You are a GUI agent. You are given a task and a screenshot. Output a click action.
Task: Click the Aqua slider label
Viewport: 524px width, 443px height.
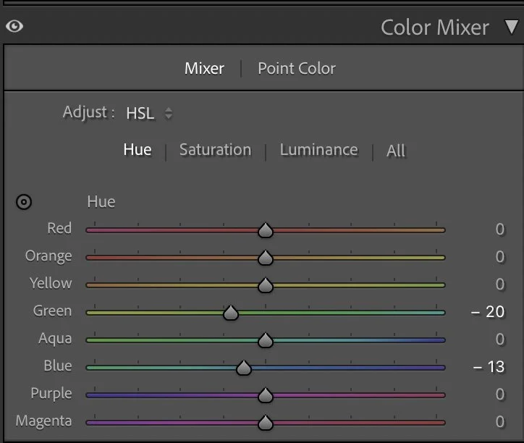(55, 338)
